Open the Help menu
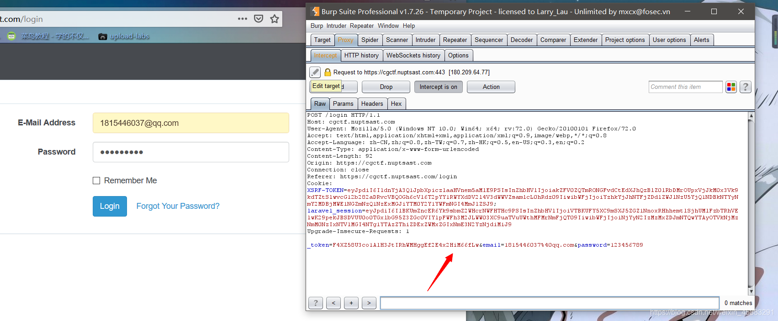This screenshot has height=321, width=778. 409,26
